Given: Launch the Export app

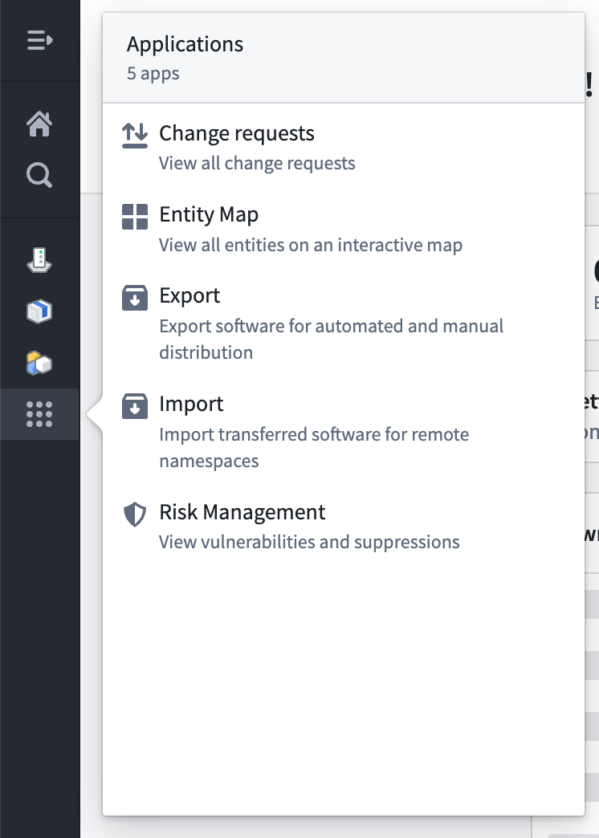Looking at the screenshot, I should pyautogui.click(x=189, y=295).
